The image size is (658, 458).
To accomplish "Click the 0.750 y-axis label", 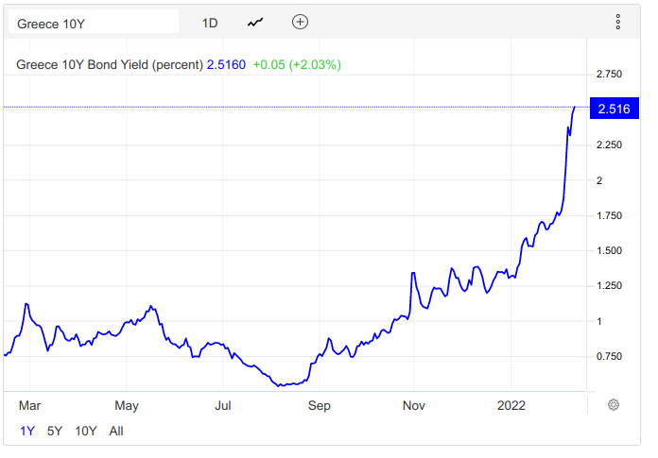I will (x=610, y=357).
